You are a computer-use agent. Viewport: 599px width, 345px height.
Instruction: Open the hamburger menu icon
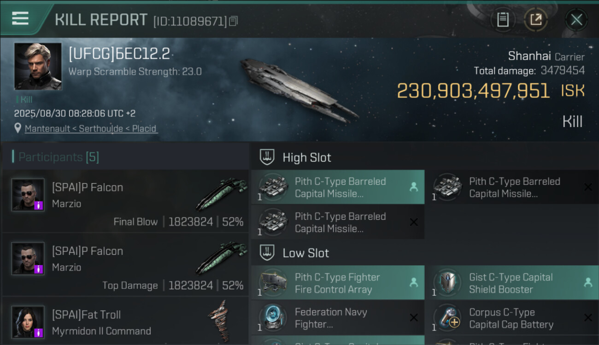pos(20,18)
